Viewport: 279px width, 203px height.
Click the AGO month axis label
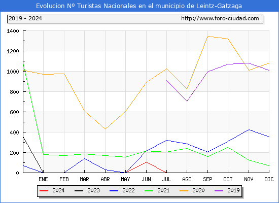tap(187, 179)
